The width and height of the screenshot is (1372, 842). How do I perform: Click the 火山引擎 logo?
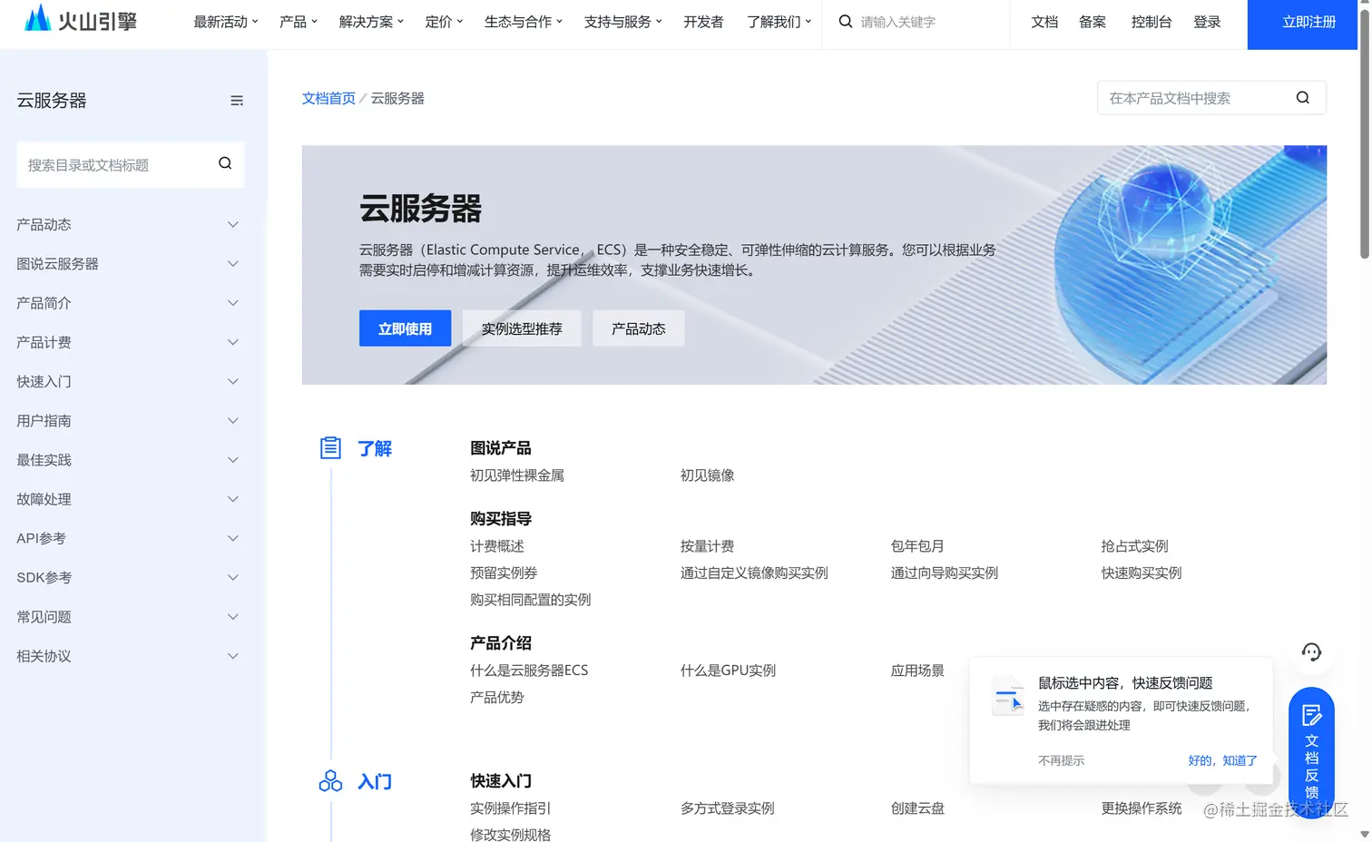point(80,19)
